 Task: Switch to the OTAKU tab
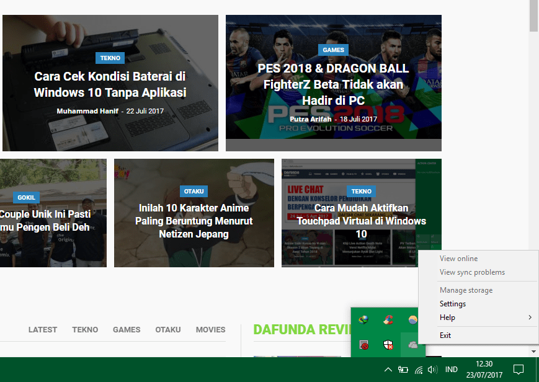(168, 330)
